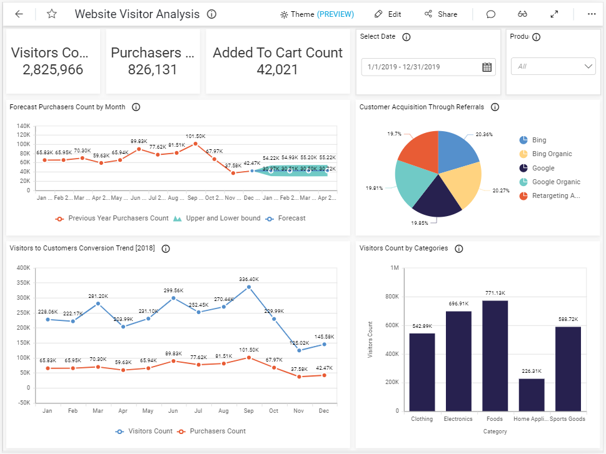Screen dimensions: 606x454
Task: Open the calendar icon in Select Date filter
Action: pos(487,66)
